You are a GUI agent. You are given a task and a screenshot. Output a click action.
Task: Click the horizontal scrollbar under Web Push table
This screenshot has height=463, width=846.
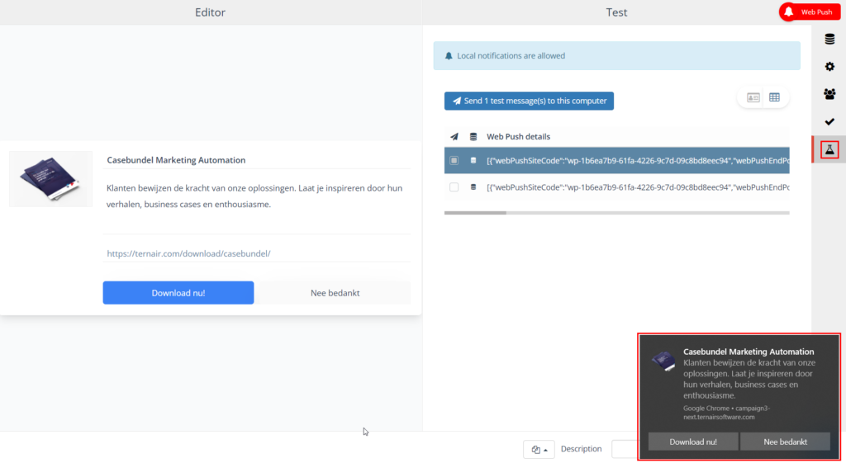tap(475, 213)
